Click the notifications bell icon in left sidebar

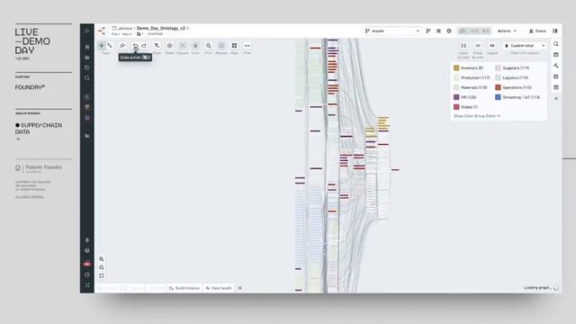point(87,240)
